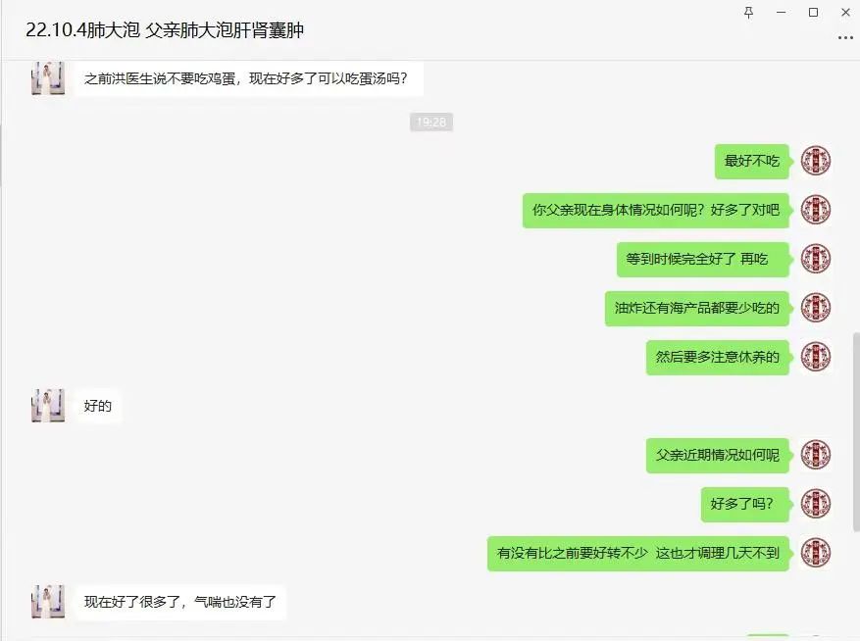The width and height of the screenshot is (860, 641).
Task: Open the three-dot chat options menu
Action: click(x=845, y=38)
